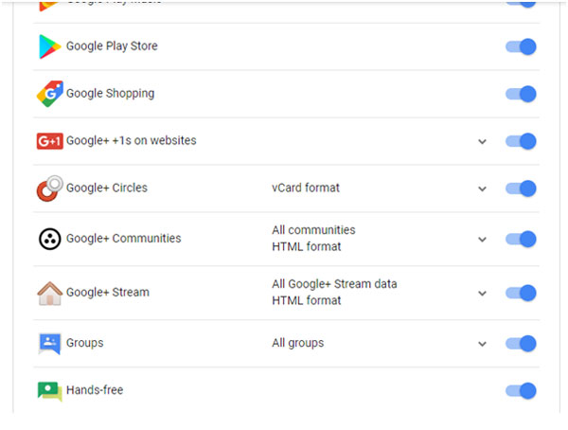
Task: Toggle off Google+ Circles export
Action: [x=522, y=188]
